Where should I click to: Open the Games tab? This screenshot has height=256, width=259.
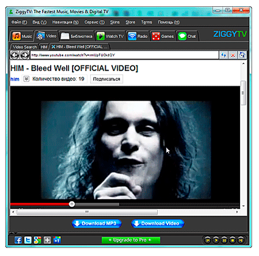coord(163,36)
